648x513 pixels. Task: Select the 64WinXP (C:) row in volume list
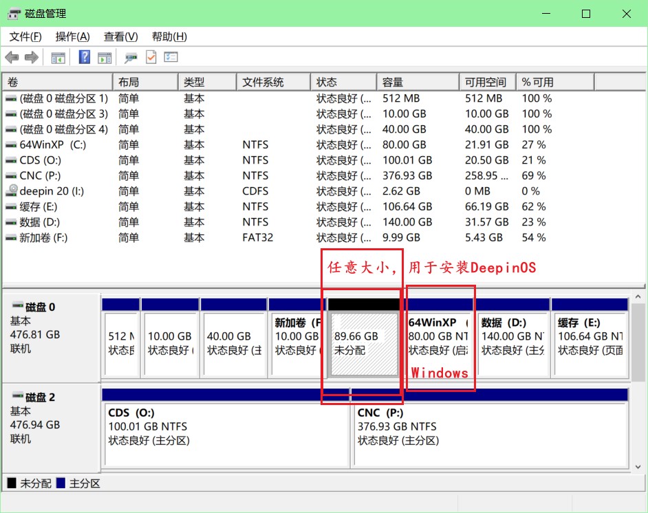pos(52,145)
